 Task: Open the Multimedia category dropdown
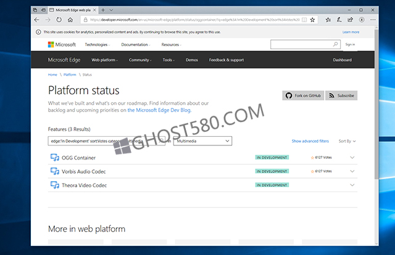(x=202, y=141)
